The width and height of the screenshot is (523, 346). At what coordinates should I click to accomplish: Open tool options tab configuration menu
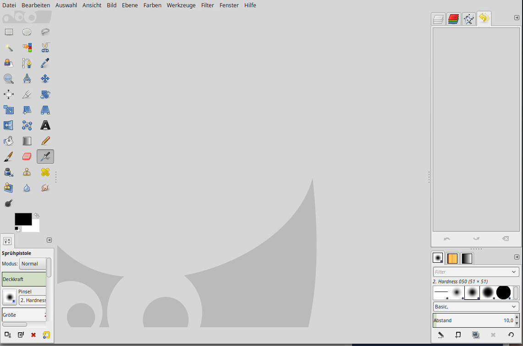pos(49,240)
